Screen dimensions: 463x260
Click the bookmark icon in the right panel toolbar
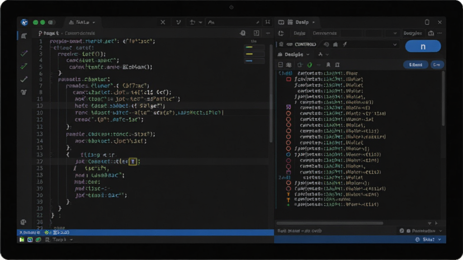pyautogui.click(x=328, y=65)
